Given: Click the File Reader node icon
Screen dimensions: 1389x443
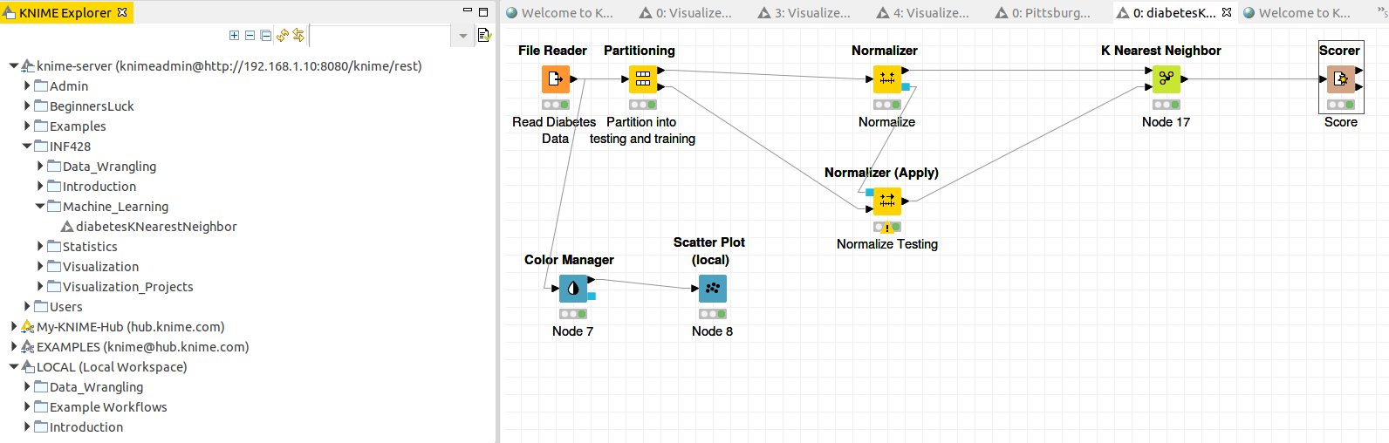Looking at the screenshot, I should point(555,79).
